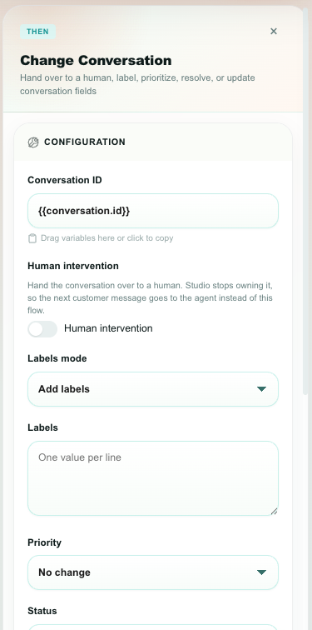Click the THEN badge
This screenshot has width=312, height=630.
click(37, 32)
